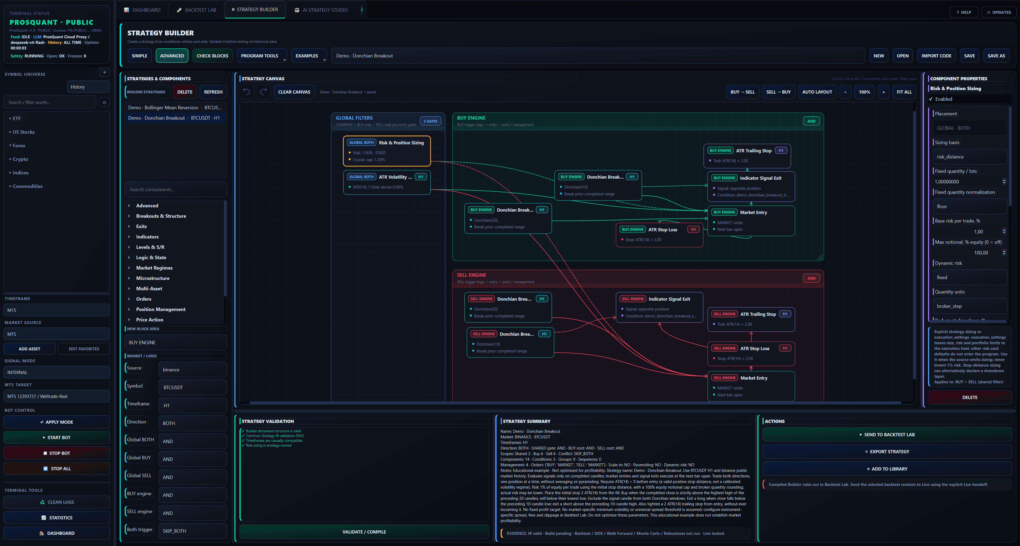Toggle the AND badge on the BUY ENGINE group

(811, 121)
